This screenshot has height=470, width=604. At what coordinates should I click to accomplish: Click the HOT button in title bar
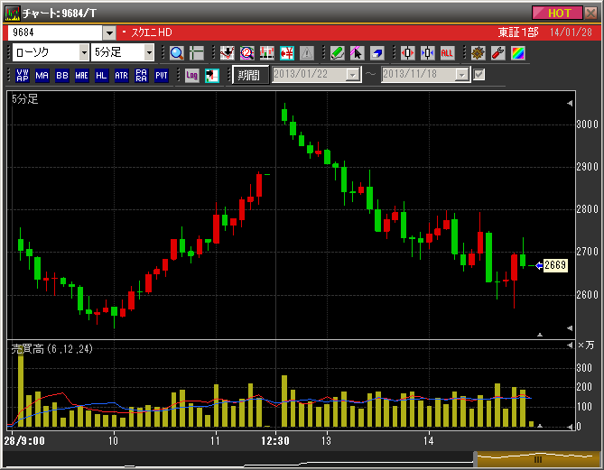click(558, 13)
